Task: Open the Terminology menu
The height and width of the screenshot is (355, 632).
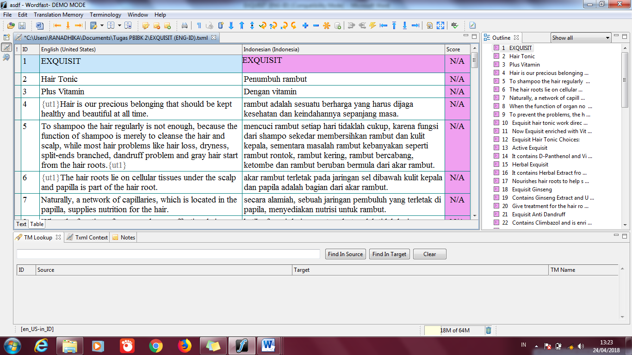Action: (x=105, y=15)
